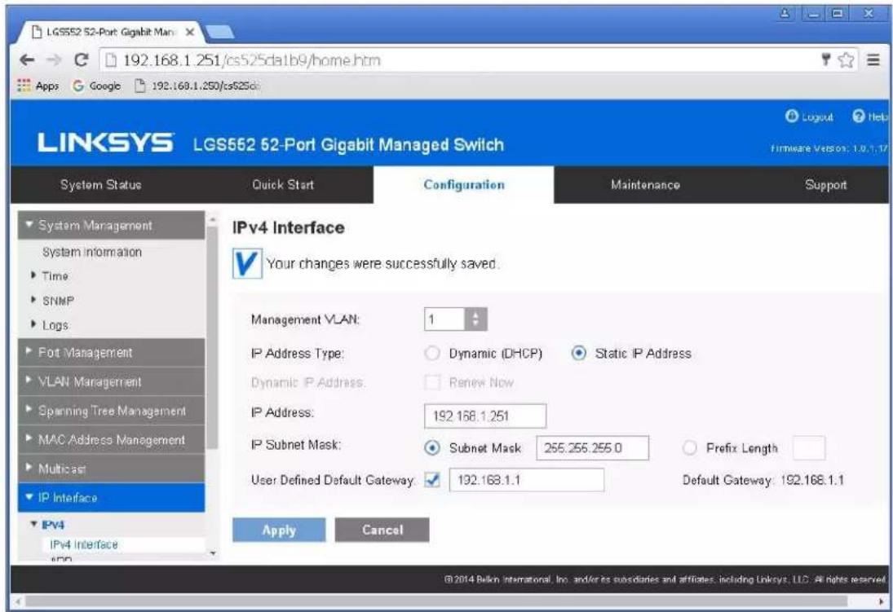Click the Apply button
893x612 pixels.
pos(279,530)
